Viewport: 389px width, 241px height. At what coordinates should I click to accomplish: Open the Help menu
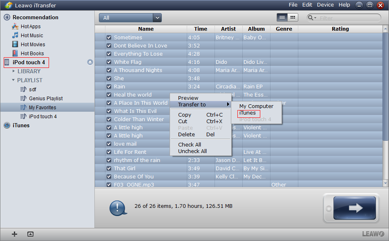344,5
